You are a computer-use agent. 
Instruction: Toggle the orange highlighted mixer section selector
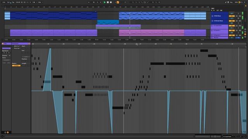point(245,34)
